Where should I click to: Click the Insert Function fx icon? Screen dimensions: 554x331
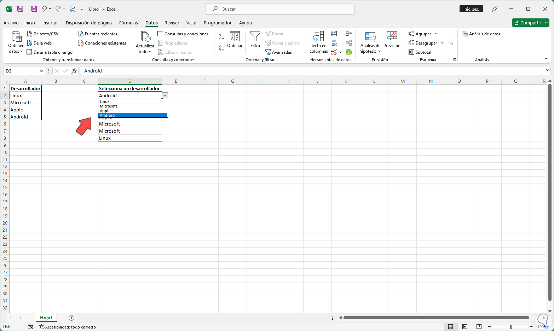point(74,71)
